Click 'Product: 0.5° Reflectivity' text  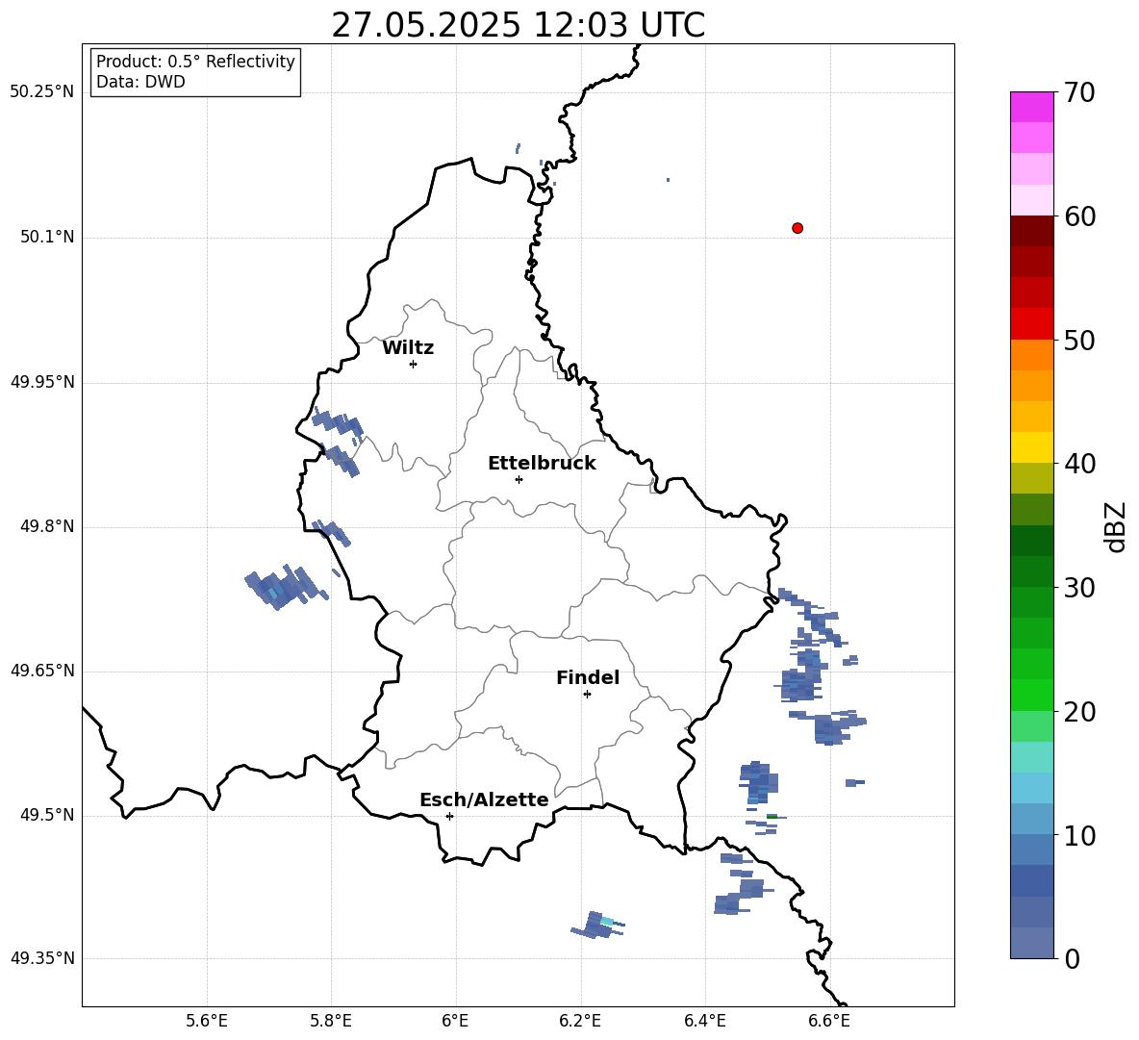(x=195, y=62)
